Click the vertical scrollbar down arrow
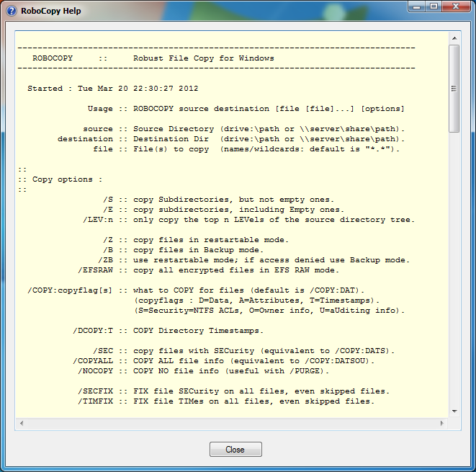 pyautogui.click(x=454, y=411)
